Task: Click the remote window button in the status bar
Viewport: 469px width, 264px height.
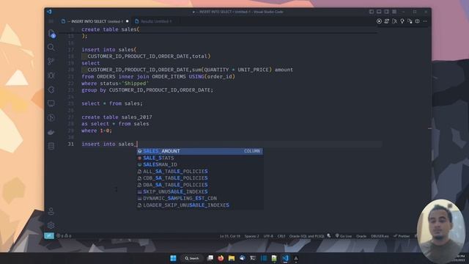Action: pyautogui.click(x=49, y=236)
